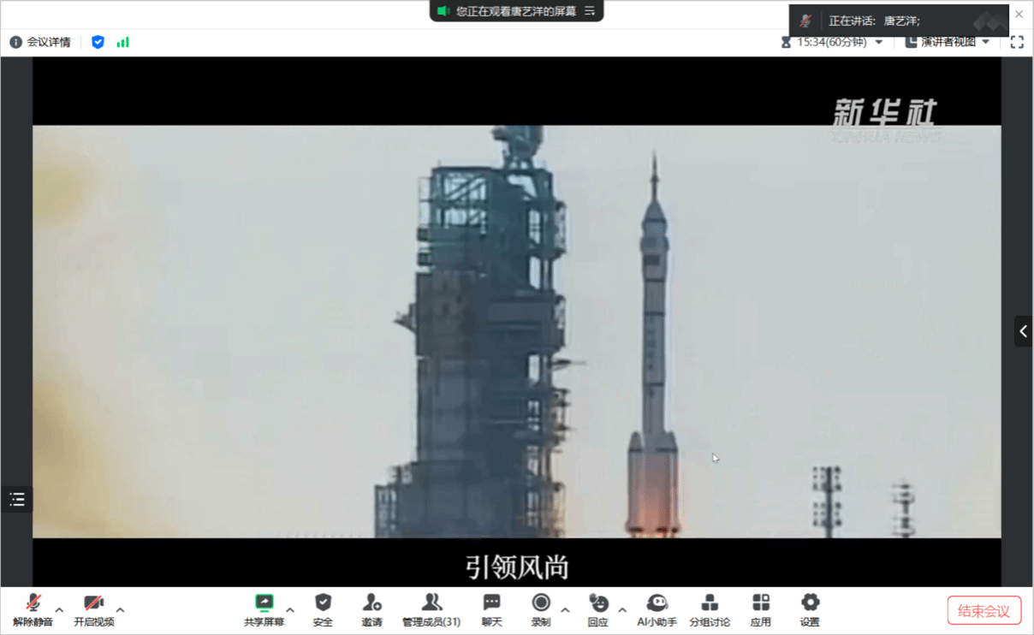Viewport: 1034px width, 635px height.
Task: Enter fullscreen mode via top-right icon
Action: tap(1017, 42)
